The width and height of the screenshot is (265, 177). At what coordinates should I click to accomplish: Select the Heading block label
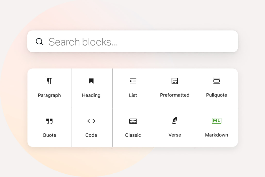91,95
